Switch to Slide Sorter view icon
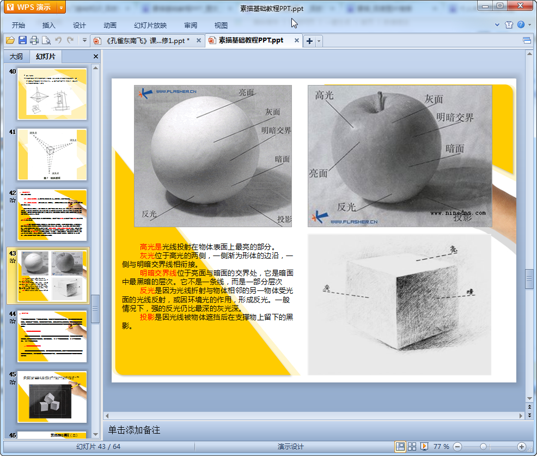Screen dimensions: 537x456 coord(412,446)
